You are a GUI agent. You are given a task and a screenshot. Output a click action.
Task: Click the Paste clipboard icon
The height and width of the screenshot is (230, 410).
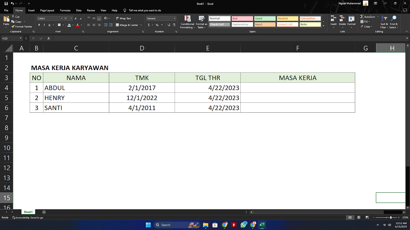pos(6,19)
